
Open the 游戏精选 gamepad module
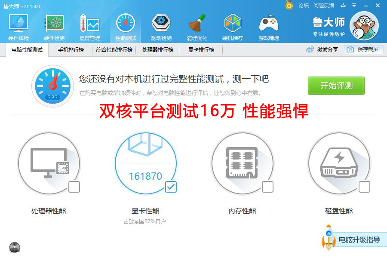(268, 27)
